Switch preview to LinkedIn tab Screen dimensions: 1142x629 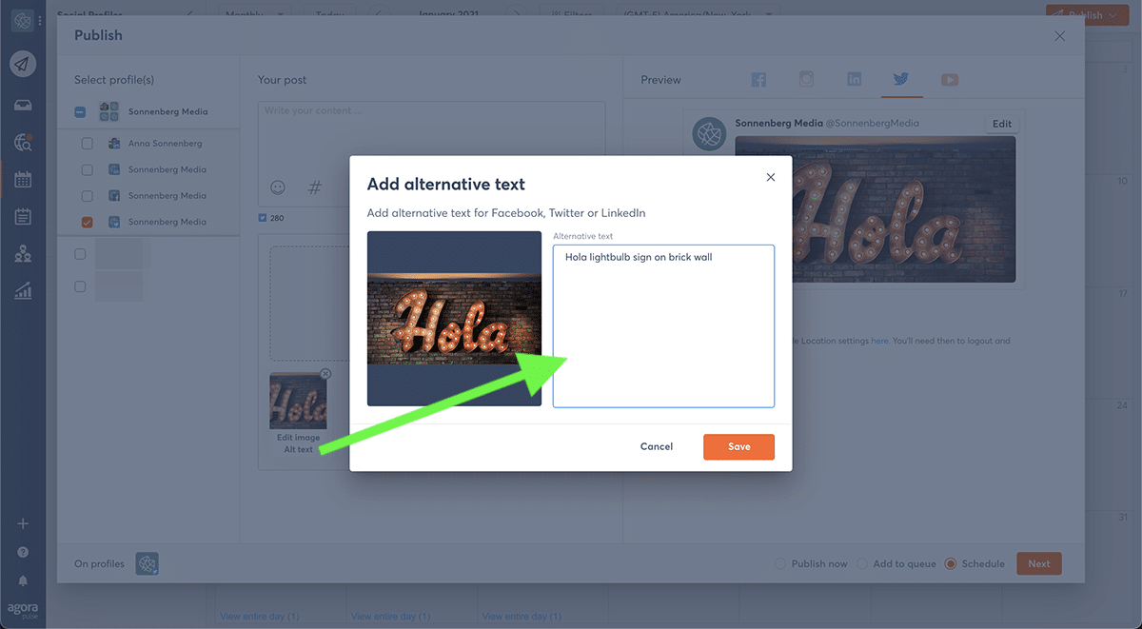click(x=854, y=80)
